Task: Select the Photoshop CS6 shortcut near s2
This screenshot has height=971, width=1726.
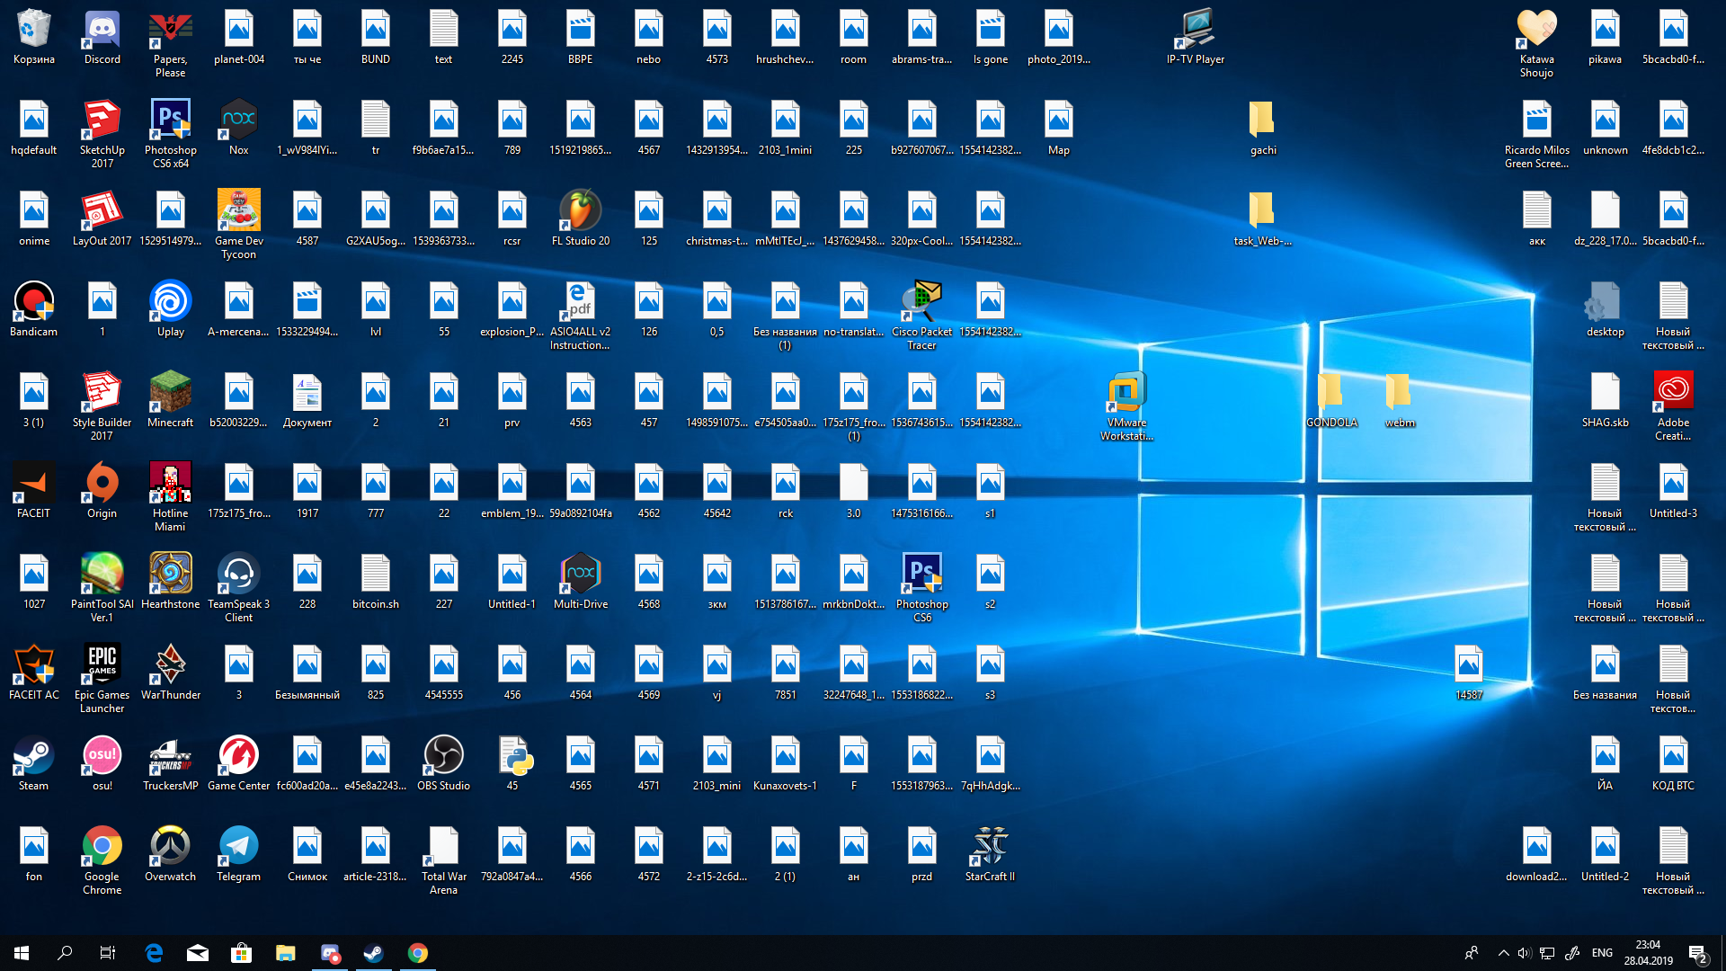Action: [922, 589]
